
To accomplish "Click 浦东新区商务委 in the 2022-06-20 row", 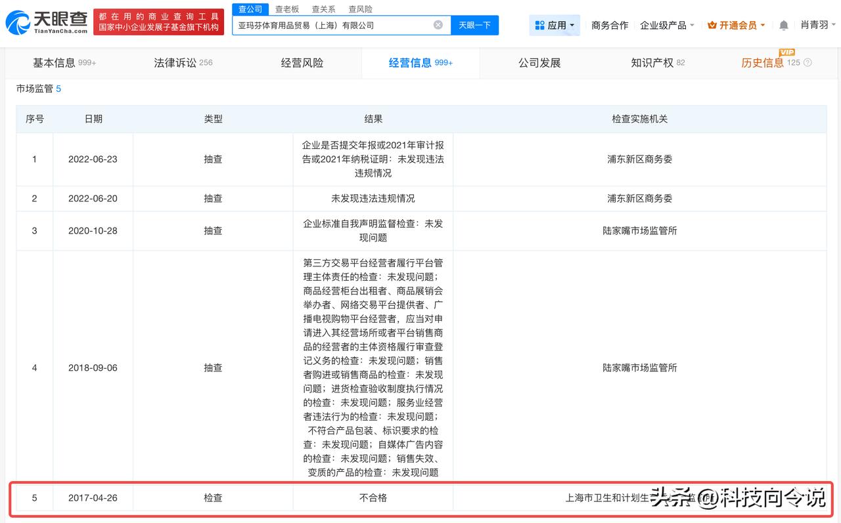I will (639, 198).
